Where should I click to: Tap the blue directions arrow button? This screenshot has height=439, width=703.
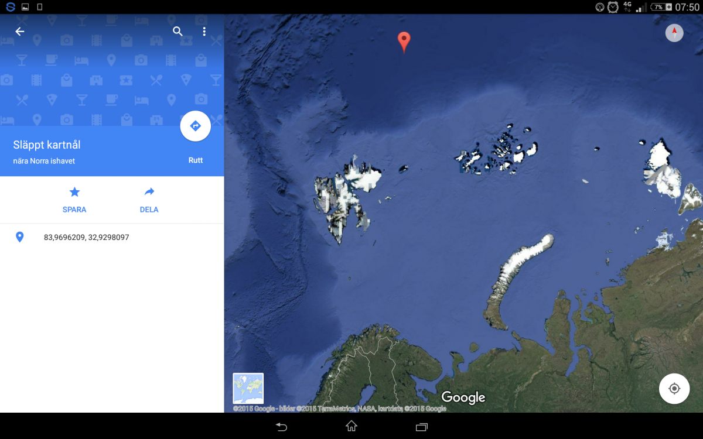[x=196, y=126]
